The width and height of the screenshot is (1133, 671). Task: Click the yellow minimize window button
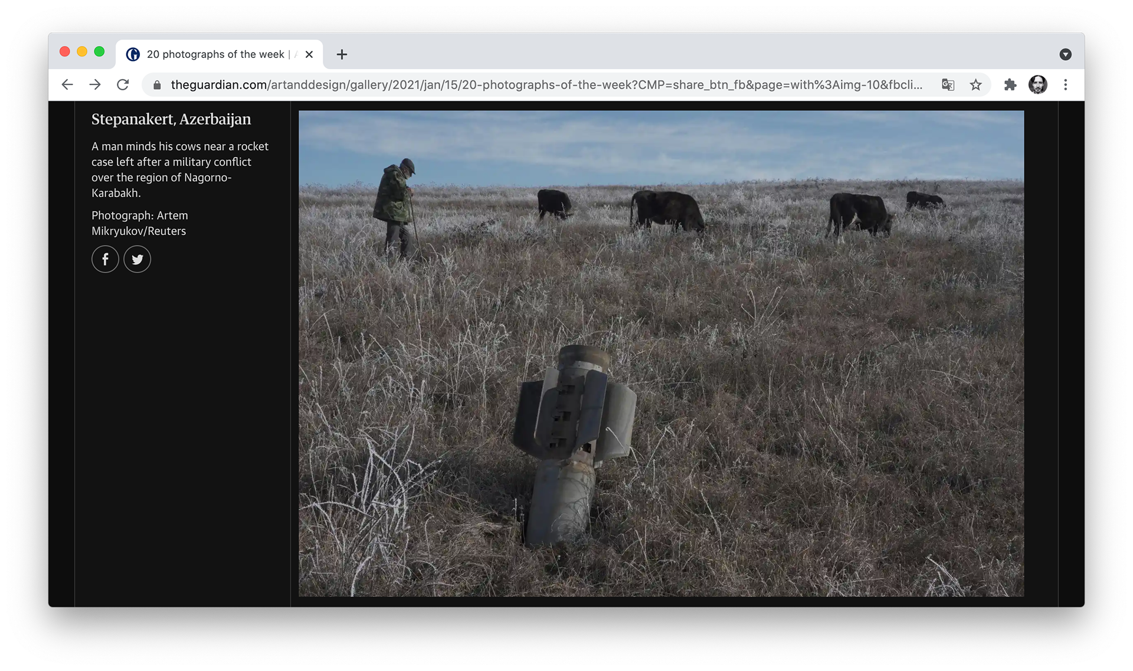[82, 52]
